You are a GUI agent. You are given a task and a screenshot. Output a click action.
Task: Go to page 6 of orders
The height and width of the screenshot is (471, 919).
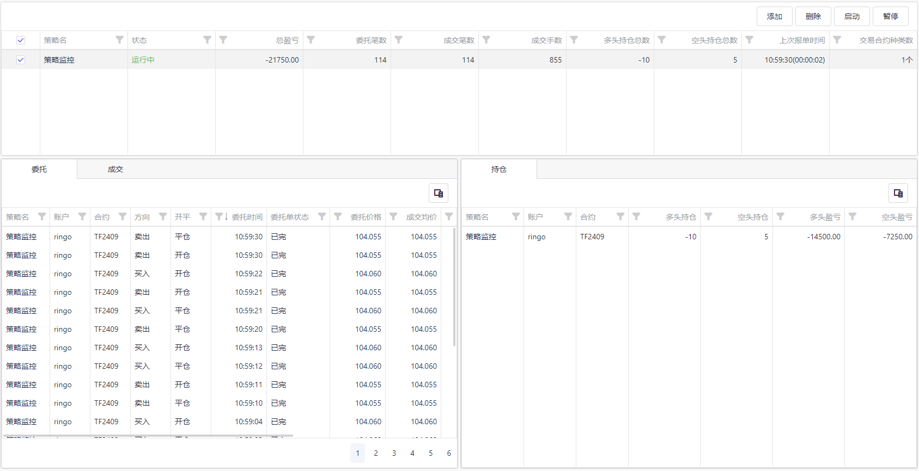449,453
